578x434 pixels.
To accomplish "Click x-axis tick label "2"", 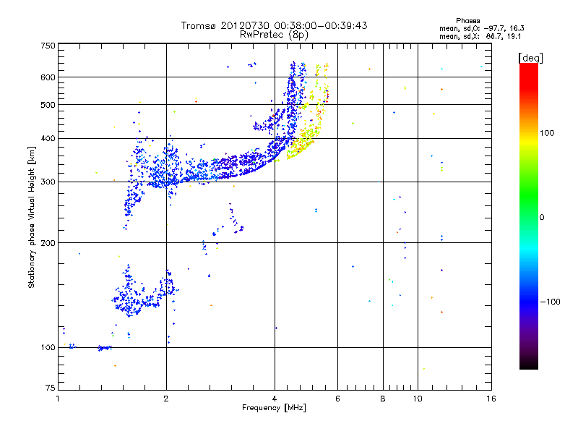I will click(x=166, y=399).
